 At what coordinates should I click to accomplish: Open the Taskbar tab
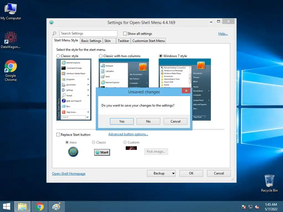(x=123, y=41)
